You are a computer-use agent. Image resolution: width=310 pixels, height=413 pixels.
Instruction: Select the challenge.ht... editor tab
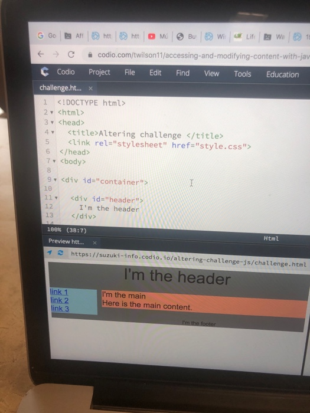tap(60, 88)
